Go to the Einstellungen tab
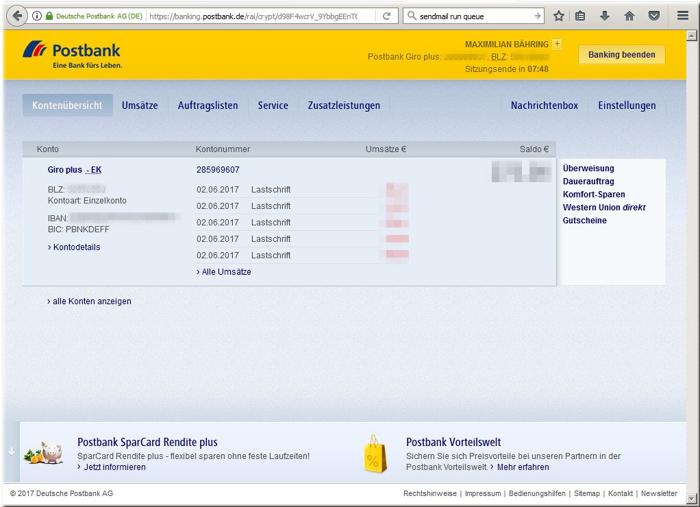 (627, 106)
